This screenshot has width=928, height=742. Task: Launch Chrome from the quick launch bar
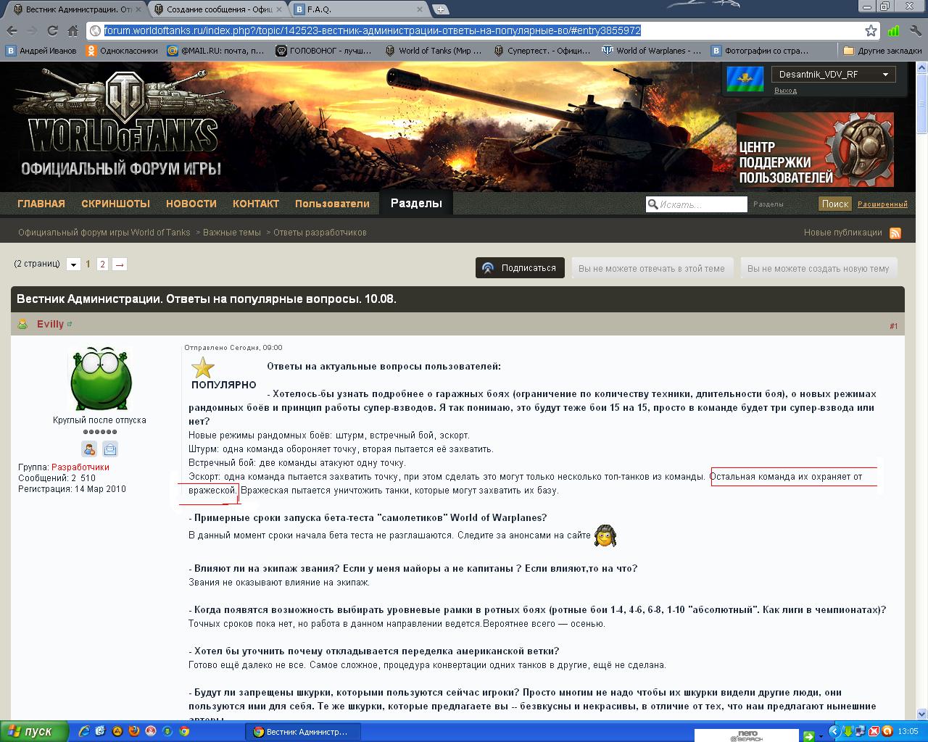pyautogui.click(x=185, y=731)
